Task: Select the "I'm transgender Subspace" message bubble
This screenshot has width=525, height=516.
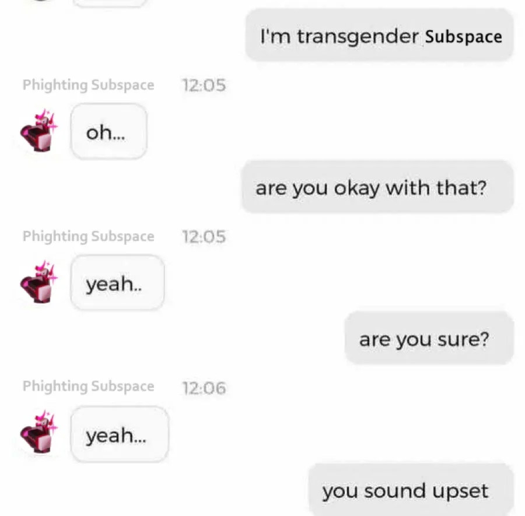Action: pyautogui.click(x=379, y=35)
